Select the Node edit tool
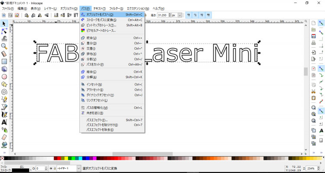This screenshot has width=325, height=173. [4, 31]
